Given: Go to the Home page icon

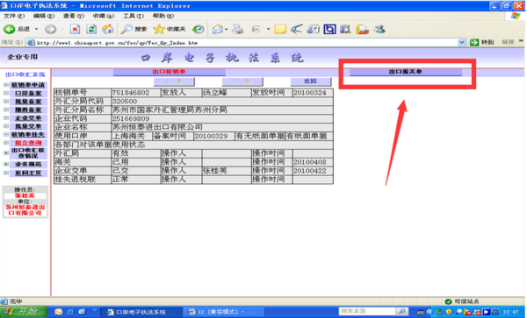Looking at the screenshot, I should coord(108,29).
